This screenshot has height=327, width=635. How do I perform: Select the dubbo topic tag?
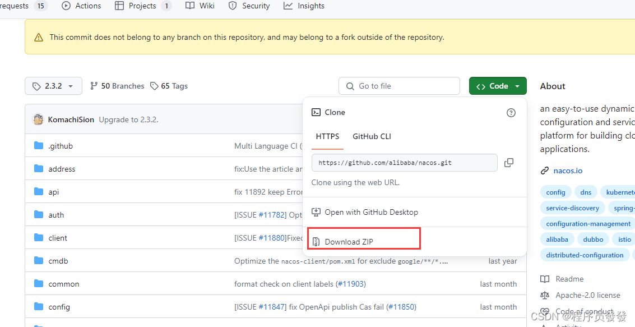(x=594, y=240)
